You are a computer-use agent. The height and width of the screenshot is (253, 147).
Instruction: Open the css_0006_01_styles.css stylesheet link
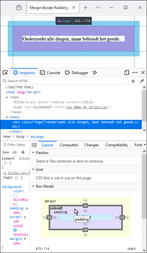[x=87, y=107]
